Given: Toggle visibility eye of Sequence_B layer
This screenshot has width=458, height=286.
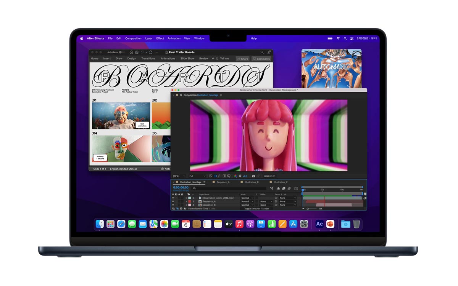Looking at the screenshot, I should tap(173, 205).
